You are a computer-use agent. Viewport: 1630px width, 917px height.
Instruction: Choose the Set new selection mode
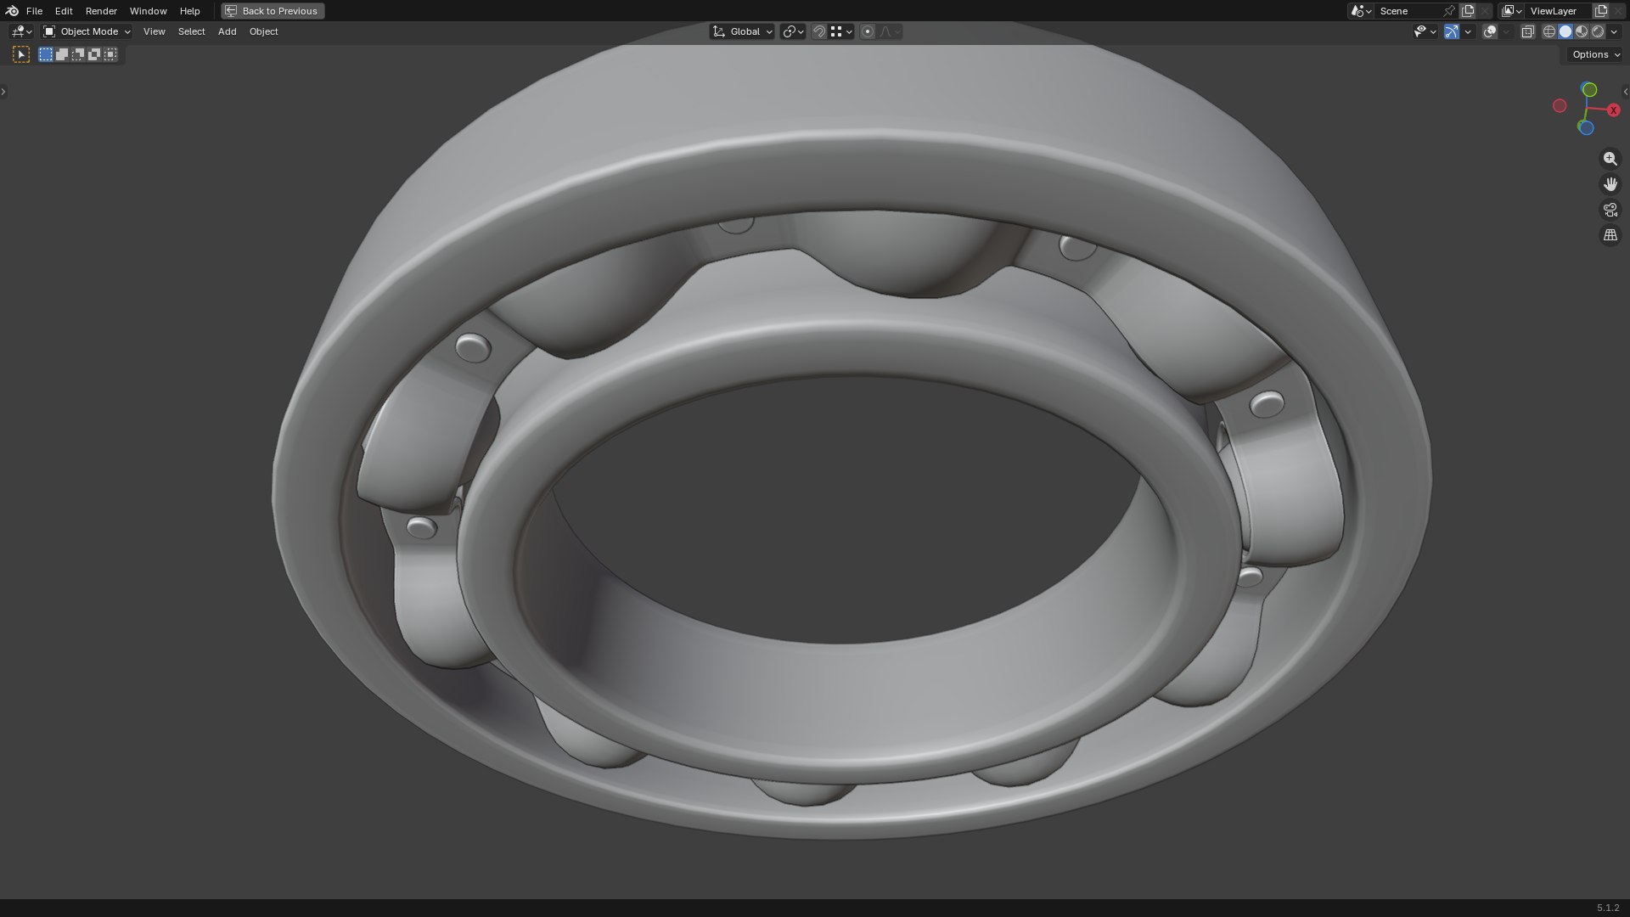[46, 54]
